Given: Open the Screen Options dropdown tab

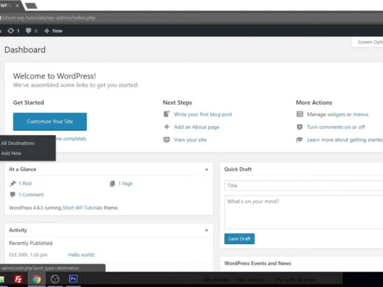Looking at the screenshot, I should [368, 42].
